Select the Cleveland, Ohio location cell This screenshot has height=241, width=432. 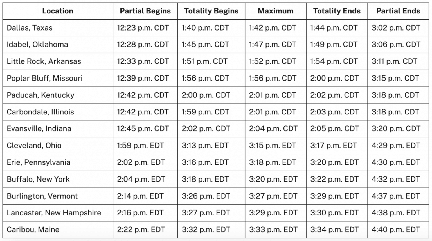[34, 145]
